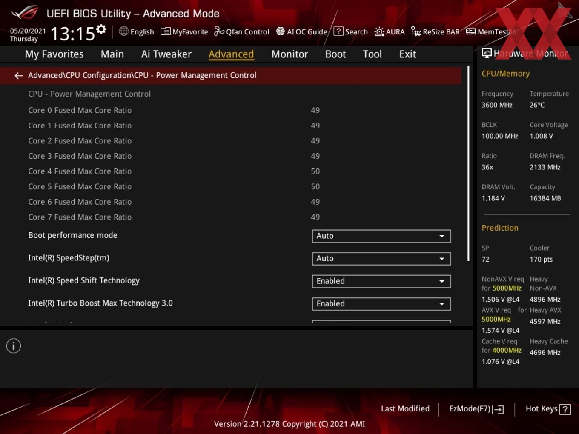The height and width of the screenshot is (434, 579).
Task: Click the 1.008 V core voltage value
Action: pos(541,136)
